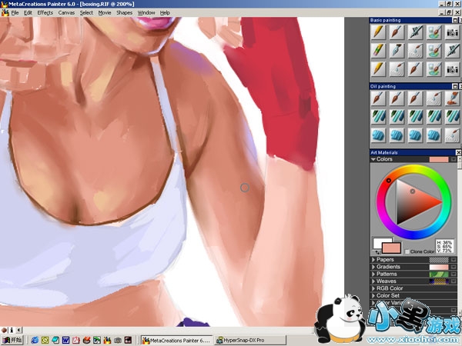Expand the Gradients section

[x=373, y=267]
